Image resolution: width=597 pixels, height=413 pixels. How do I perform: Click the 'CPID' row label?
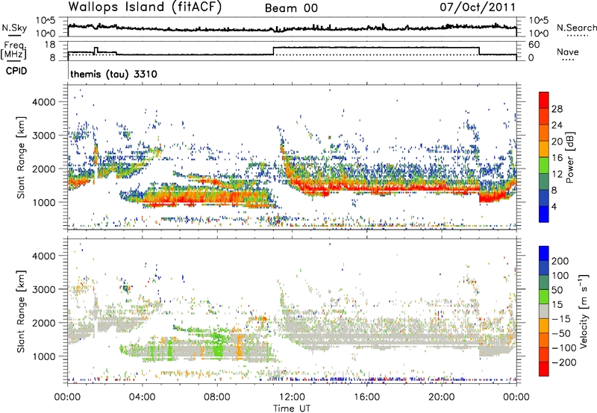[16, 71]
